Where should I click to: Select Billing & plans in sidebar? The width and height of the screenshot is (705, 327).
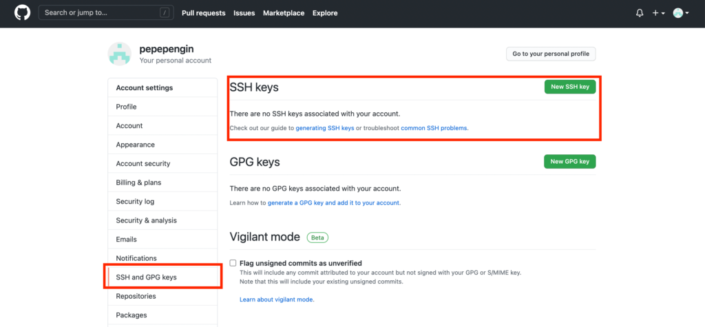tap(162, 182)
